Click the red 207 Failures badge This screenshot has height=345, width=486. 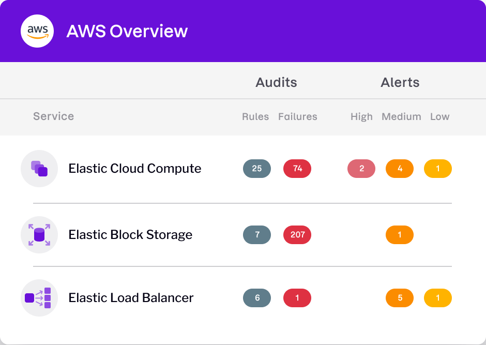[x=297, y=234]
